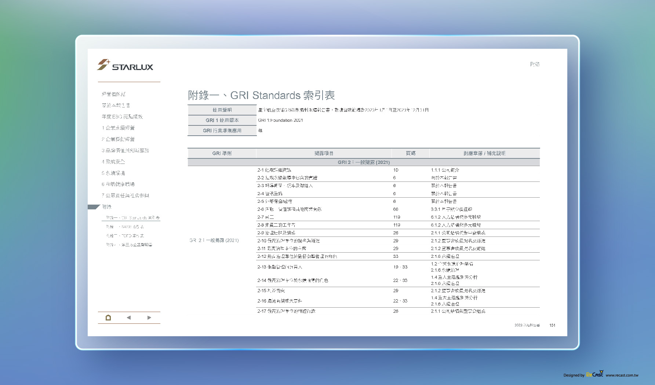655x385 pixels.
Task: Open www.recast.com.tw link
Action: coord(622,375)
